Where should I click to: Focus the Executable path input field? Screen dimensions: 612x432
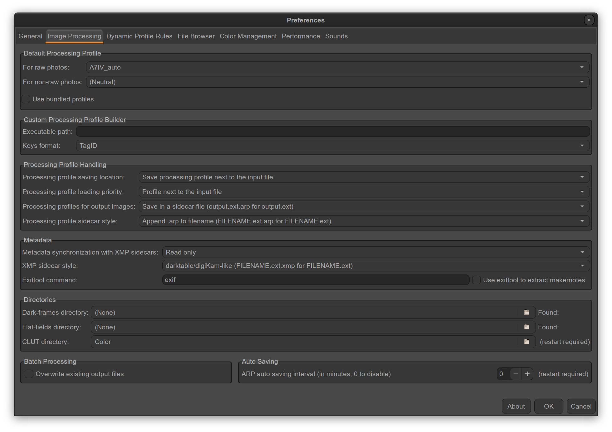(x=333, y=131)
